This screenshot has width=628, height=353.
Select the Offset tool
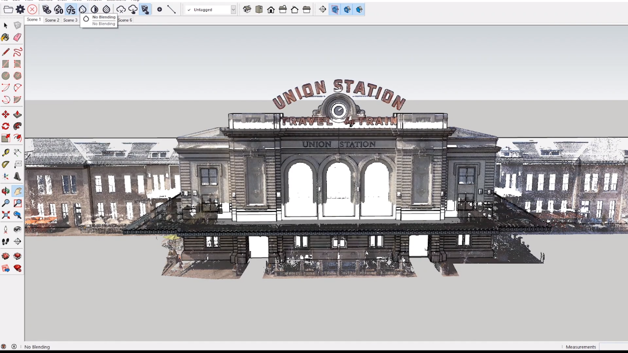point(17,138)
